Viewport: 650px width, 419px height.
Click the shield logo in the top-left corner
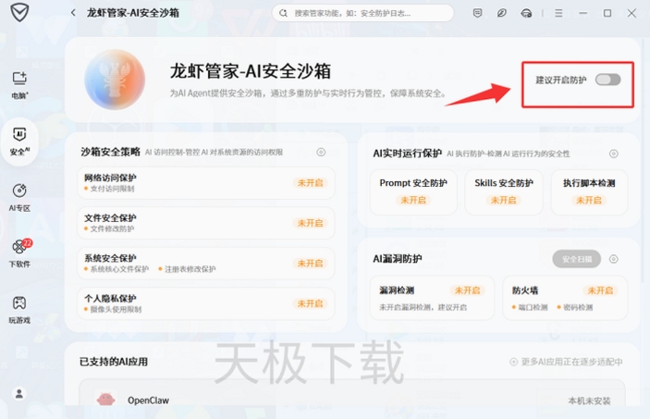point(19,12)
